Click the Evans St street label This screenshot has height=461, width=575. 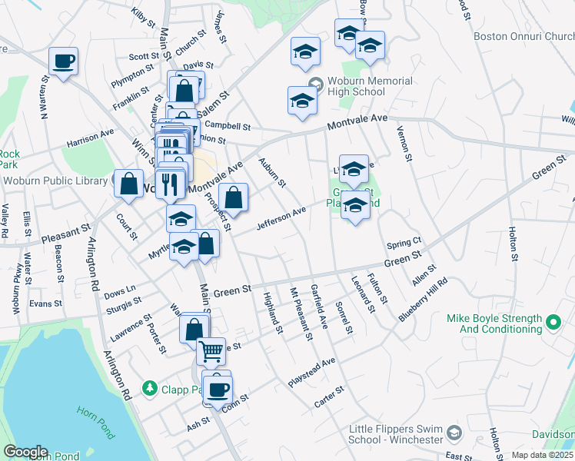tap(46, 303)
